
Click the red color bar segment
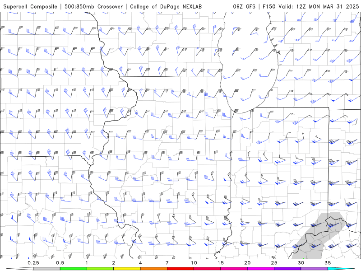[x=180, y=269]
